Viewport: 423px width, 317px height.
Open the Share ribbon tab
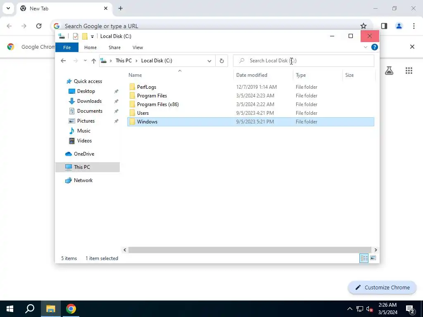pyautogui.click(x=115, y=47)
